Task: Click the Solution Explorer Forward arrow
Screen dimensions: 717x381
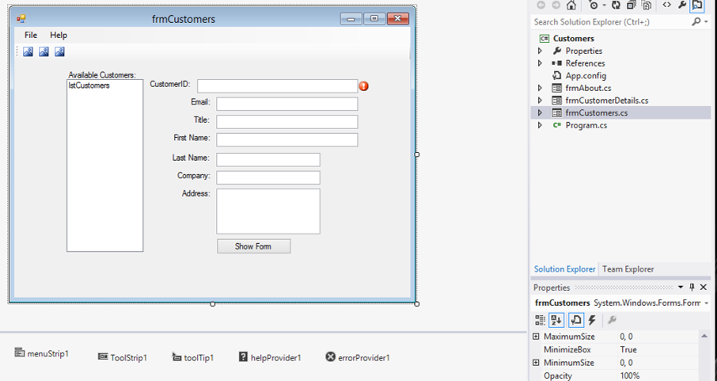Action: [556, 5]
